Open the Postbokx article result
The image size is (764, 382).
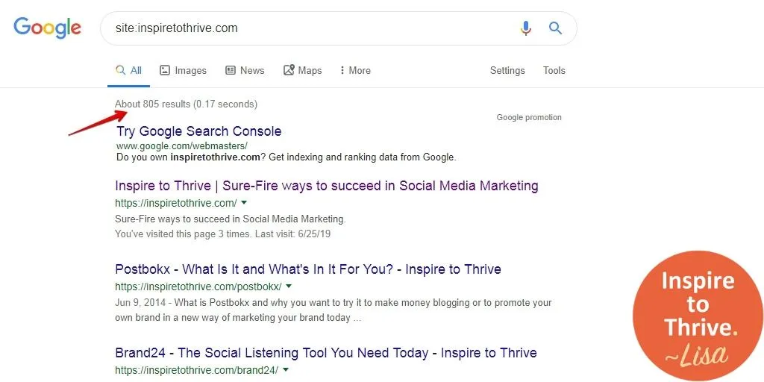(308, 269)
